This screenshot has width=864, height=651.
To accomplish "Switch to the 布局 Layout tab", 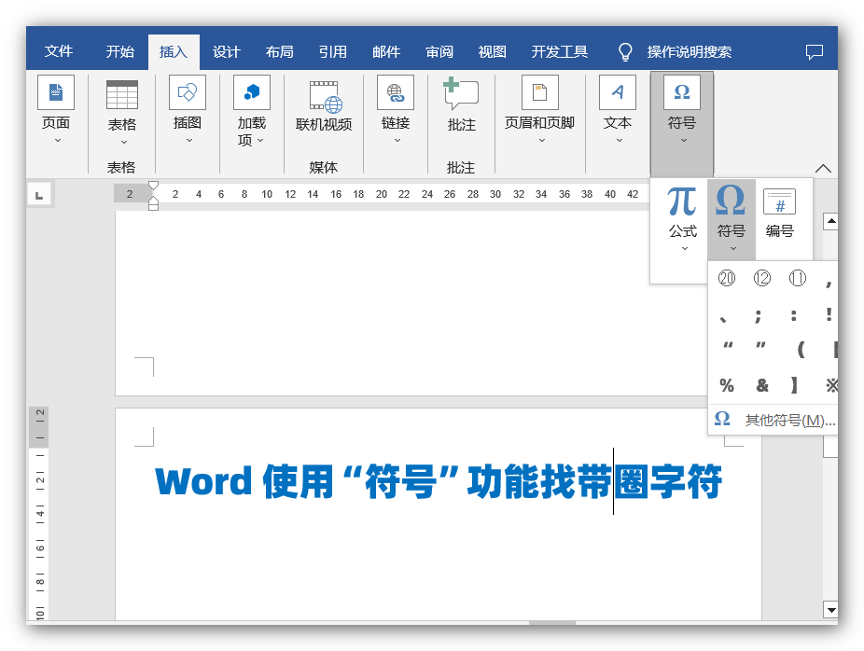I will (279, 52).
